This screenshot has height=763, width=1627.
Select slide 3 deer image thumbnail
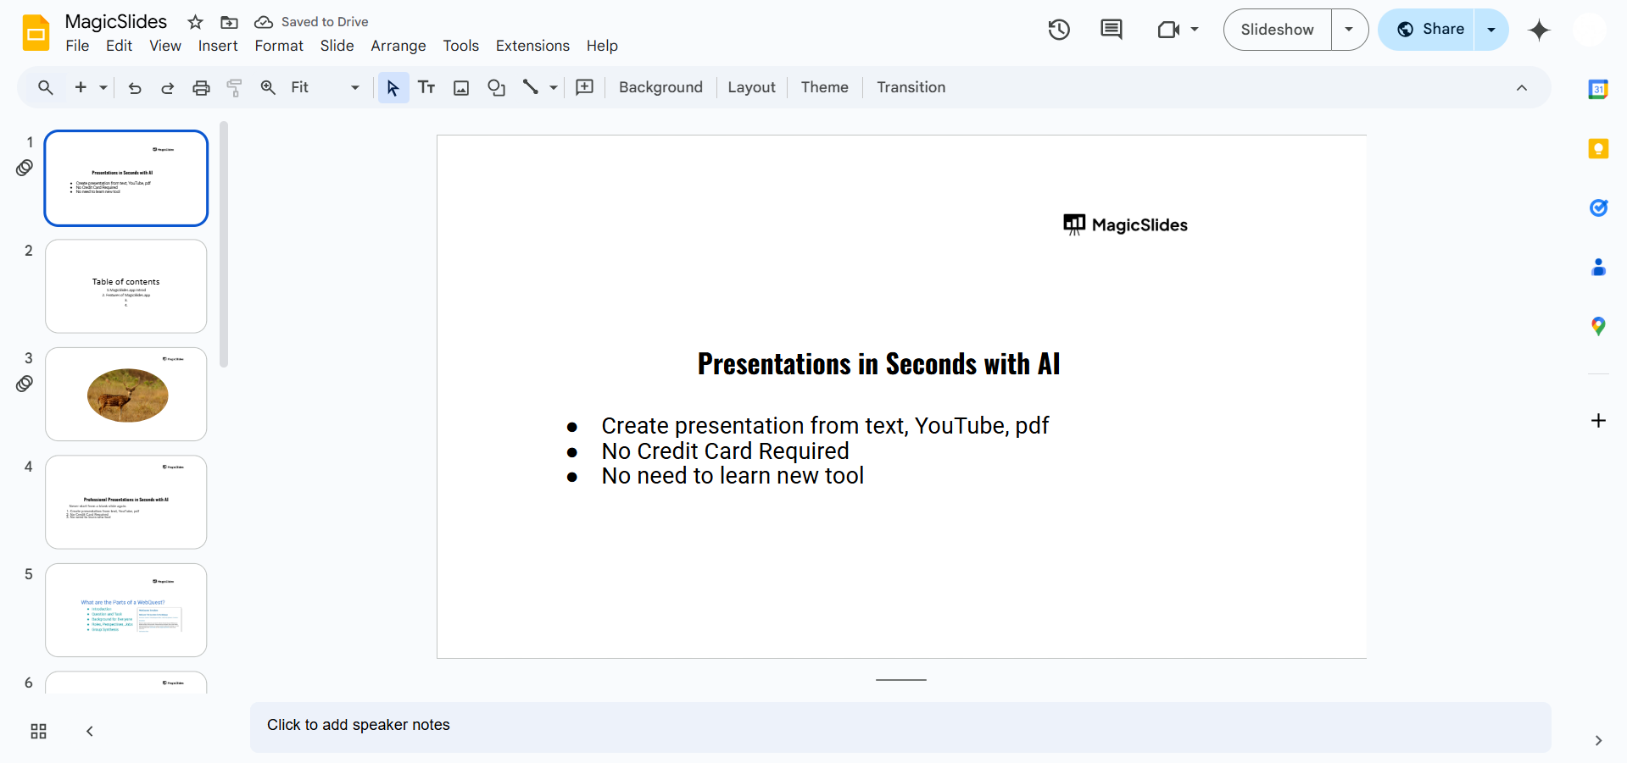[x=126, y=394]
